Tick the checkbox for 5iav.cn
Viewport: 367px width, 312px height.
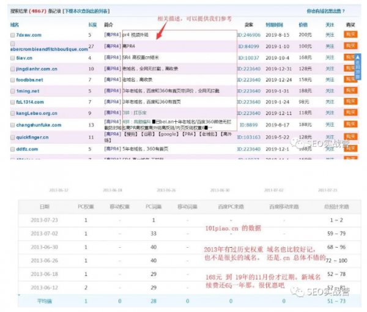[13, 58]
